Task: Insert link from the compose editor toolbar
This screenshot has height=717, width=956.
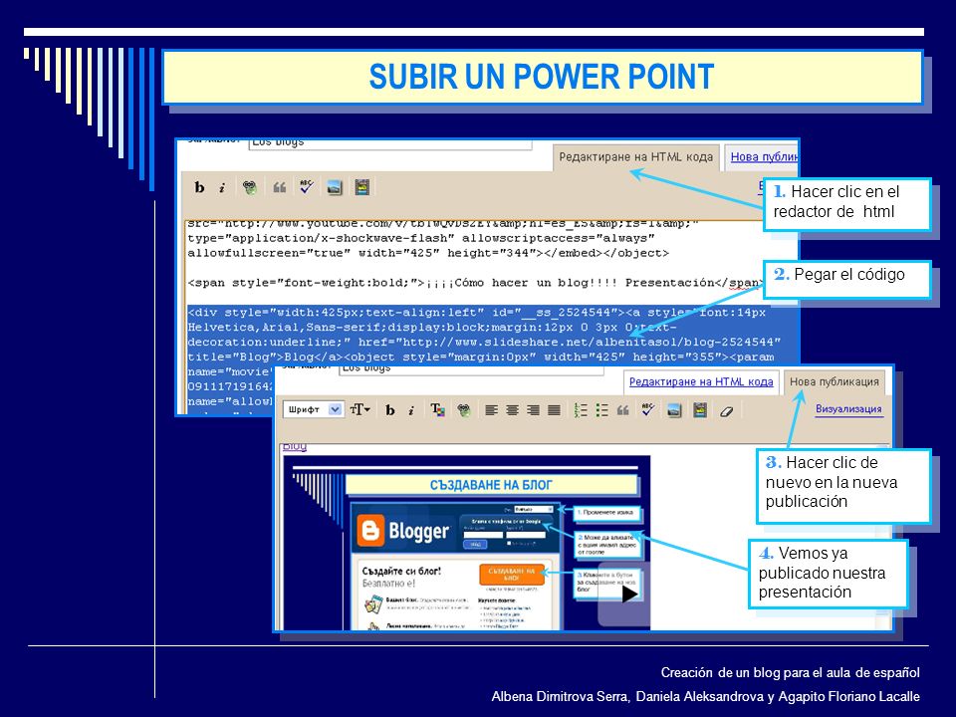Action: pyautogui.click(x=464, y=409)
